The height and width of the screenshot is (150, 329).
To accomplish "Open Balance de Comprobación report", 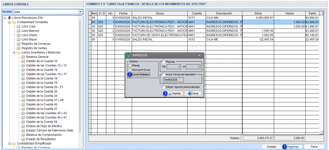I will (x=44, y=135).
